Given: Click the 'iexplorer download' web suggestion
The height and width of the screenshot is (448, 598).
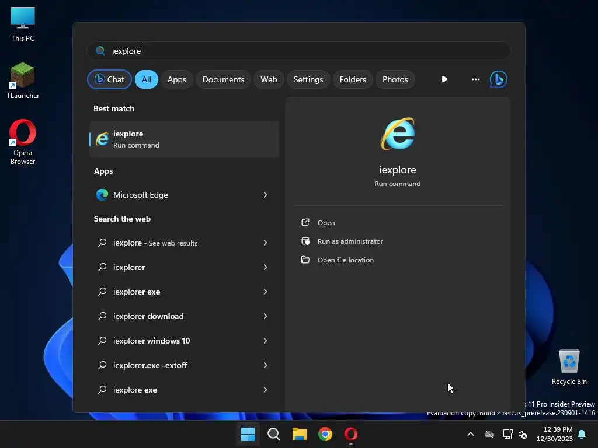Looking at the screenshot, I should [x=148, y=316].
